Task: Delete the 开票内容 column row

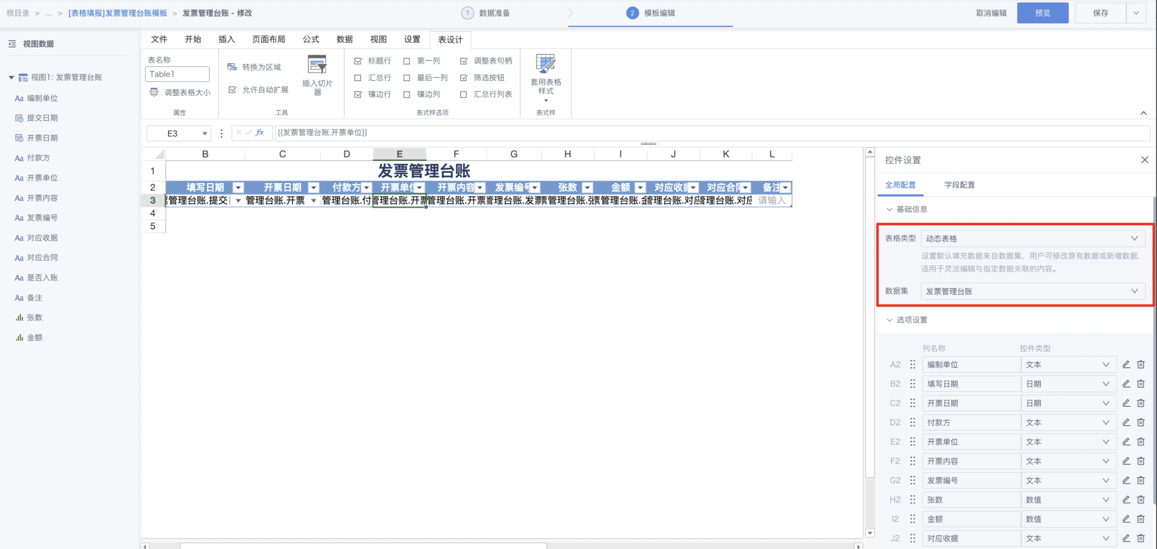Action: [x=1140, y=461]
